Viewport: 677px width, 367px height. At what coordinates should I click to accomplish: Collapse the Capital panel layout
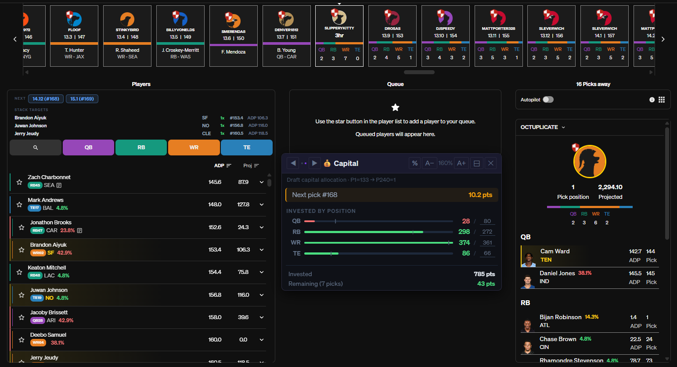click(x=477, y=163)
